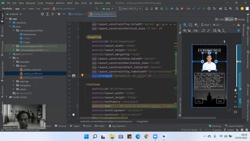Click Expand All icon in Project panel
250x141 pixels.
click(48, 14)
